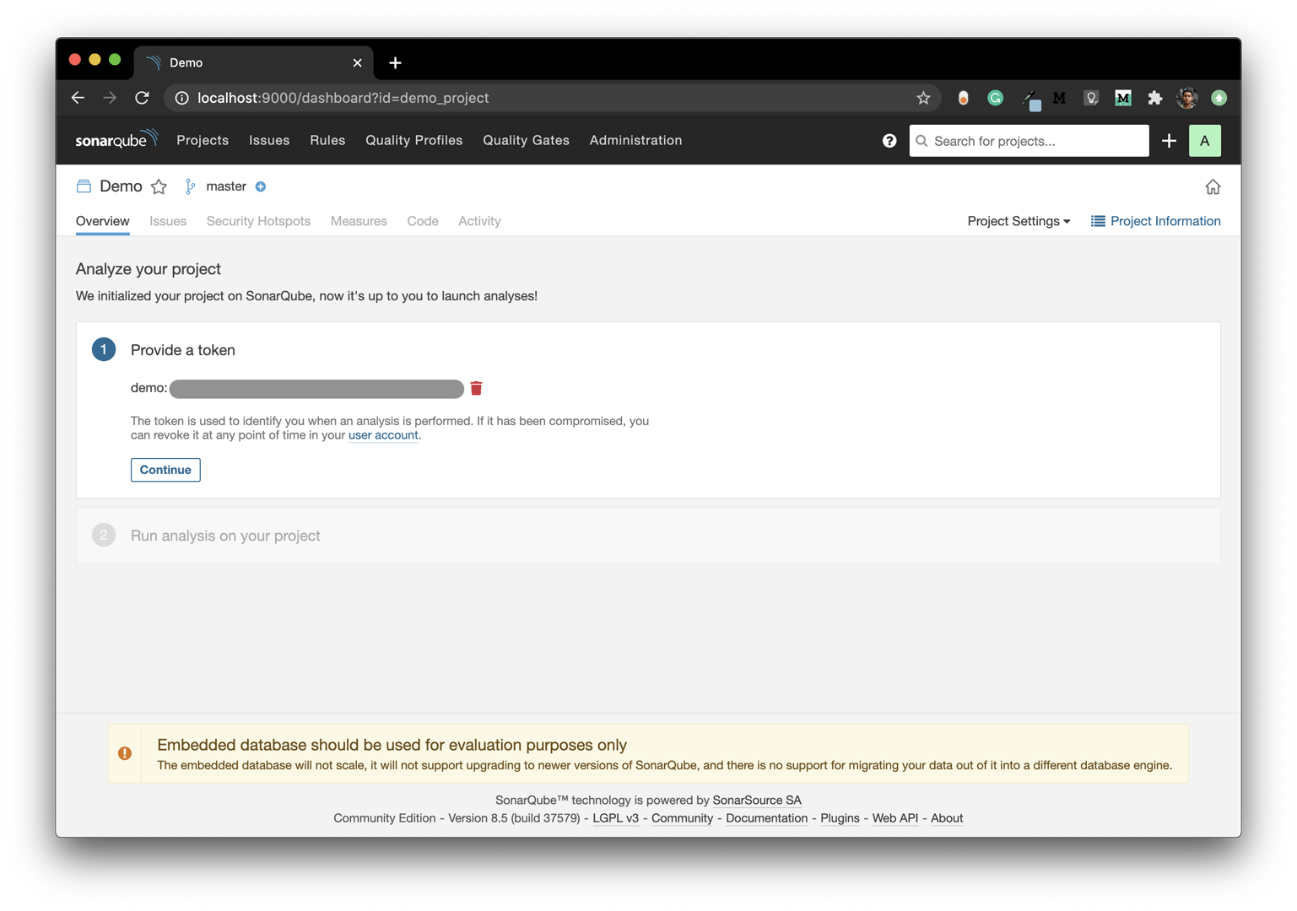Click the Search for projects field
Viewport: 1297px width, 911px height.
pos(1029,141)
